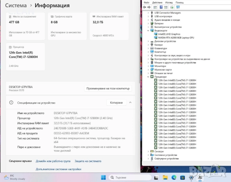
Task: Click the Settings window vertical scrollbar
Action: 139,49
